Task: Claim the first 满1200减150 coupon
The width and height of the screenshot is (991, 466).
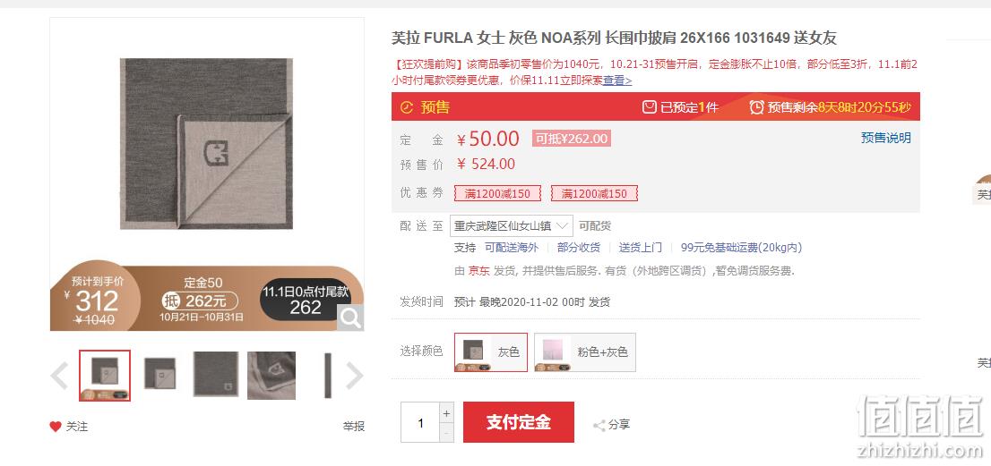Action: (x=497, y=193)
